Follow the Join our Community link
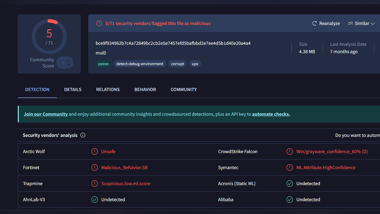380x214 pixels. click(x=46, y=114)
